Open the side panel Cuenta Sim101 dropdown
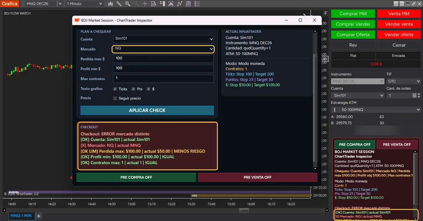423x221 pixels. (x=358, y=95)
